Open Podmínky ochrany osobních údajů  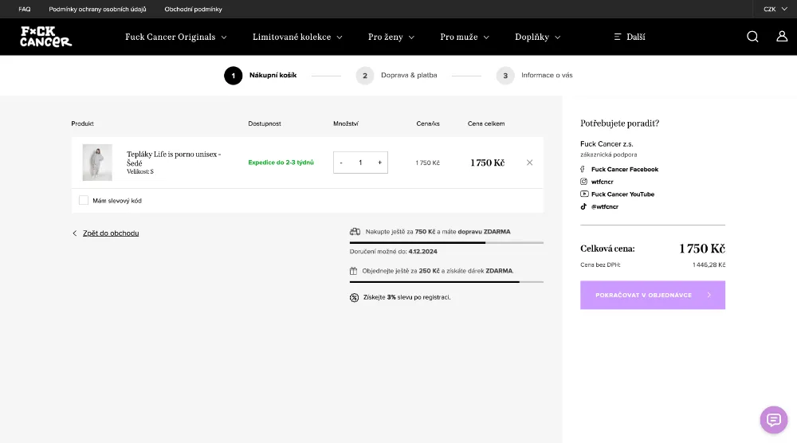97,9
